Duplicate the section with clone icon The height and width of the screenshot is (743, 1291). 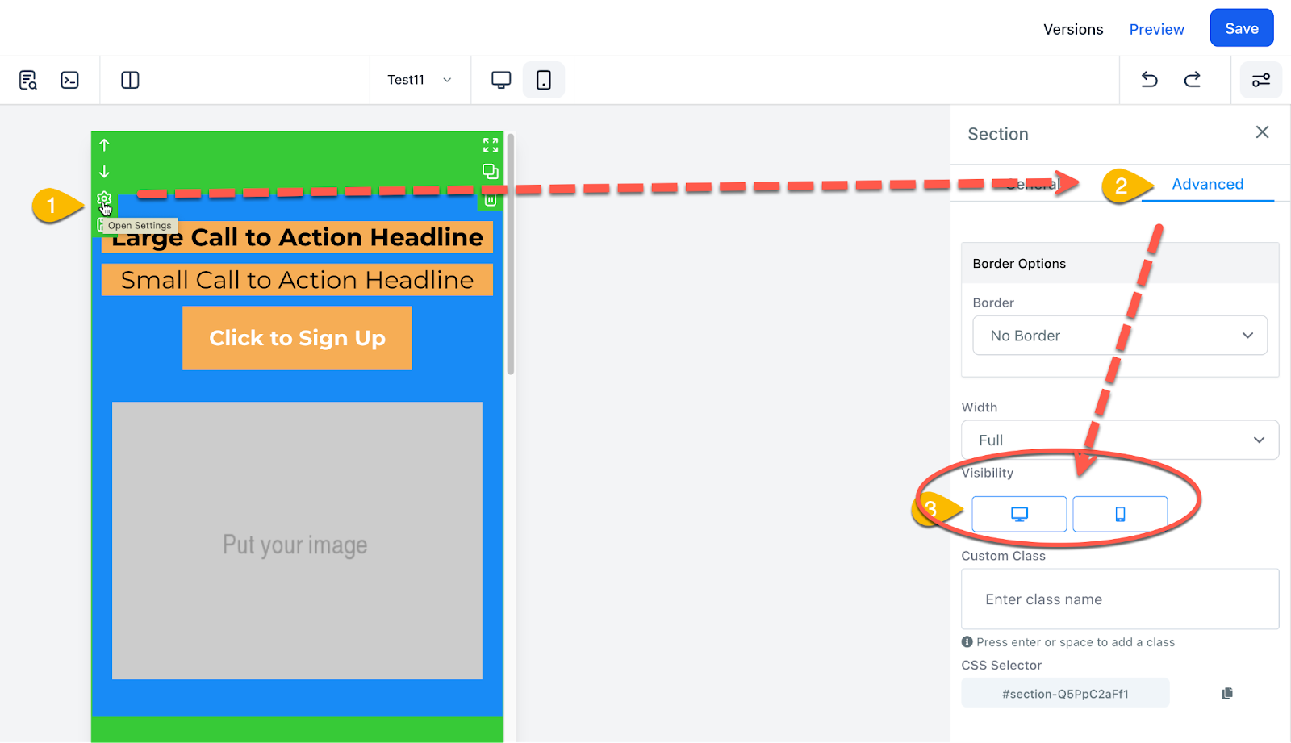pyautogui.click(x=491, y=172)
